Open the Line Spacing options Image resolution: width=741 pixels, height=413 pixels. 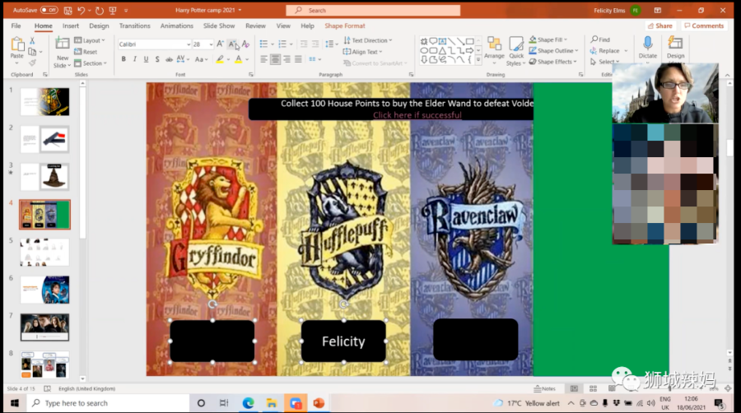coord(331,44)
